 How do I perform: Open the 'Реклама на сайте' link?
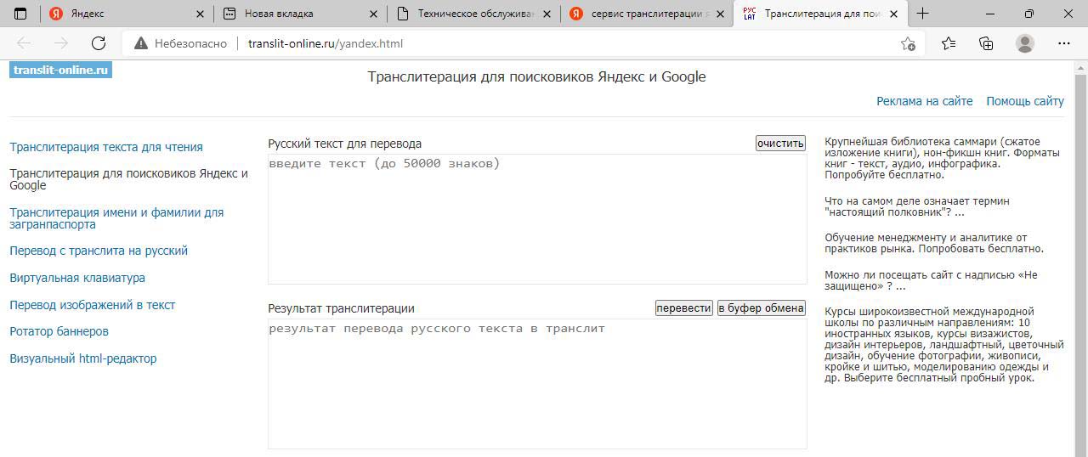(924, 101)
